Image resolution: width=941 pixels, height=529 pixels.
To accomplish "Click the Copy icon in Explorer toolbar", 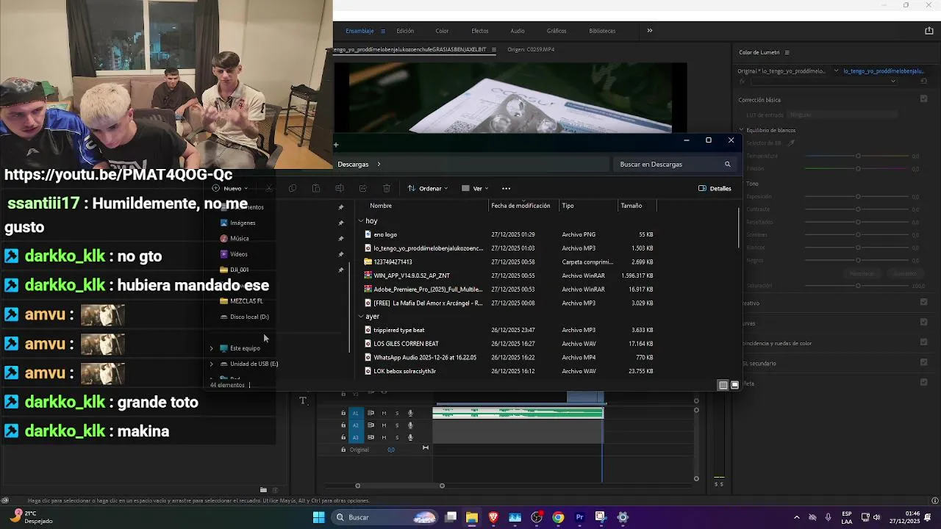I will click(293, 188).
